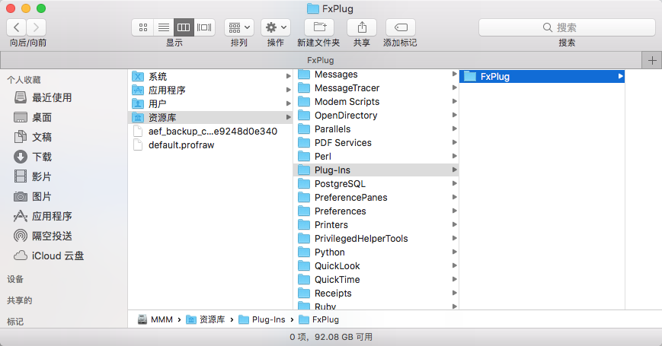The height and width of the screenshot is (346, 662).
Task: Select the Printers folder
Action: click(376, 225)
